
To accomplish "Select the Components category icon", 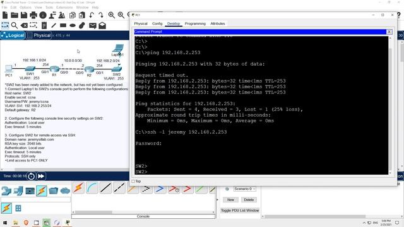I will pyautogui.click(x=30, y=190).
